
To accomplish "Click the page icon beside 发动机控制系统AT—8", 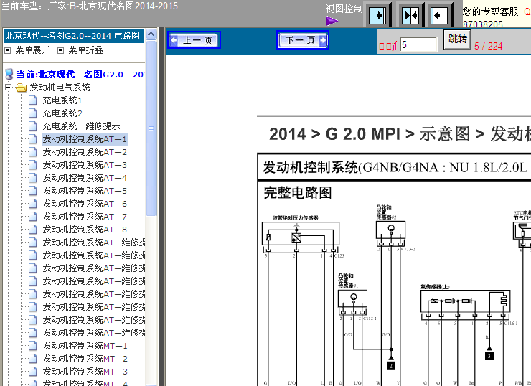I will pyautogui.click(x=33, y=229).
